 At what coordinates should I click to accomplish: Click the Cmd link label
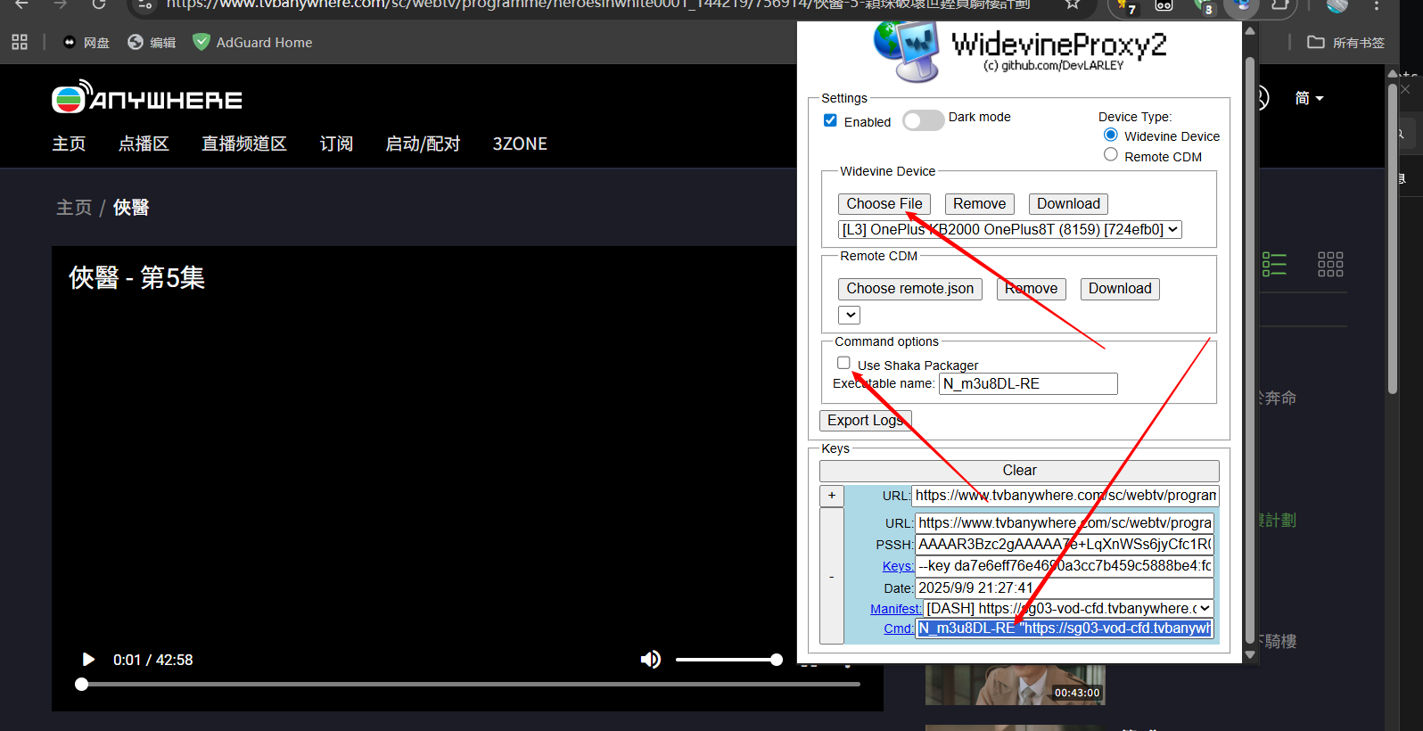898,628
